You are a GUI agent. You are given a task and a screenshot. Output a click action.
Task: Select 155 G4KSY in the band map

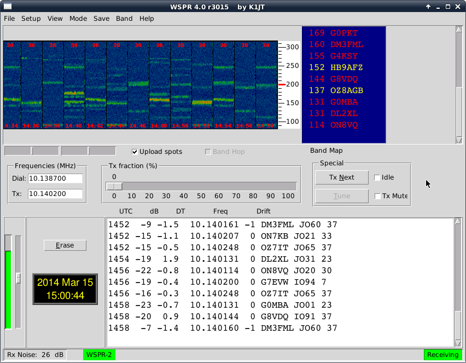pyautogui.click(x=333, y=56)
